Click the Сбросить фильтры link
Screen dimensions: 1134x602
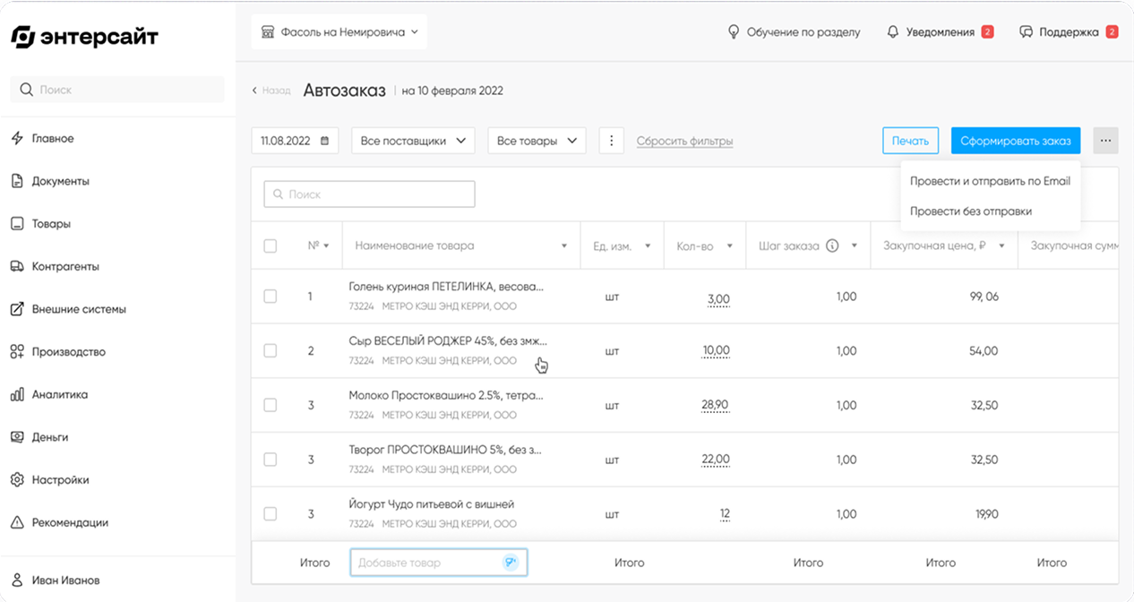coord(684,141)
